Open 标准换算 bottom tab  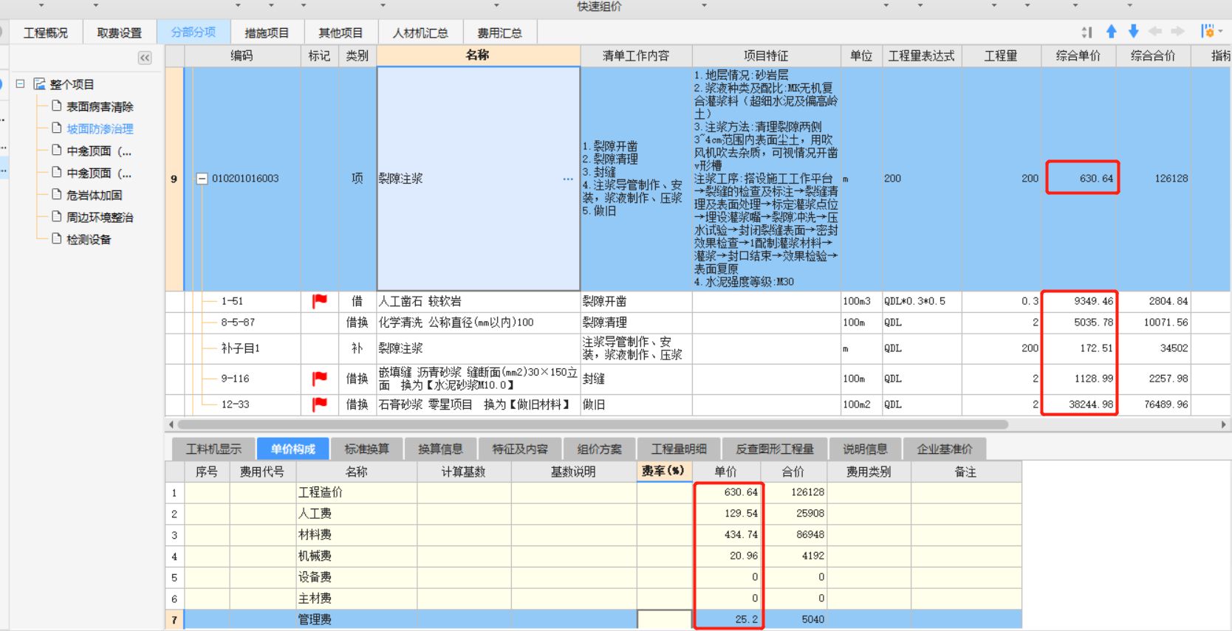pyautogui.click(x=366, y=449)
